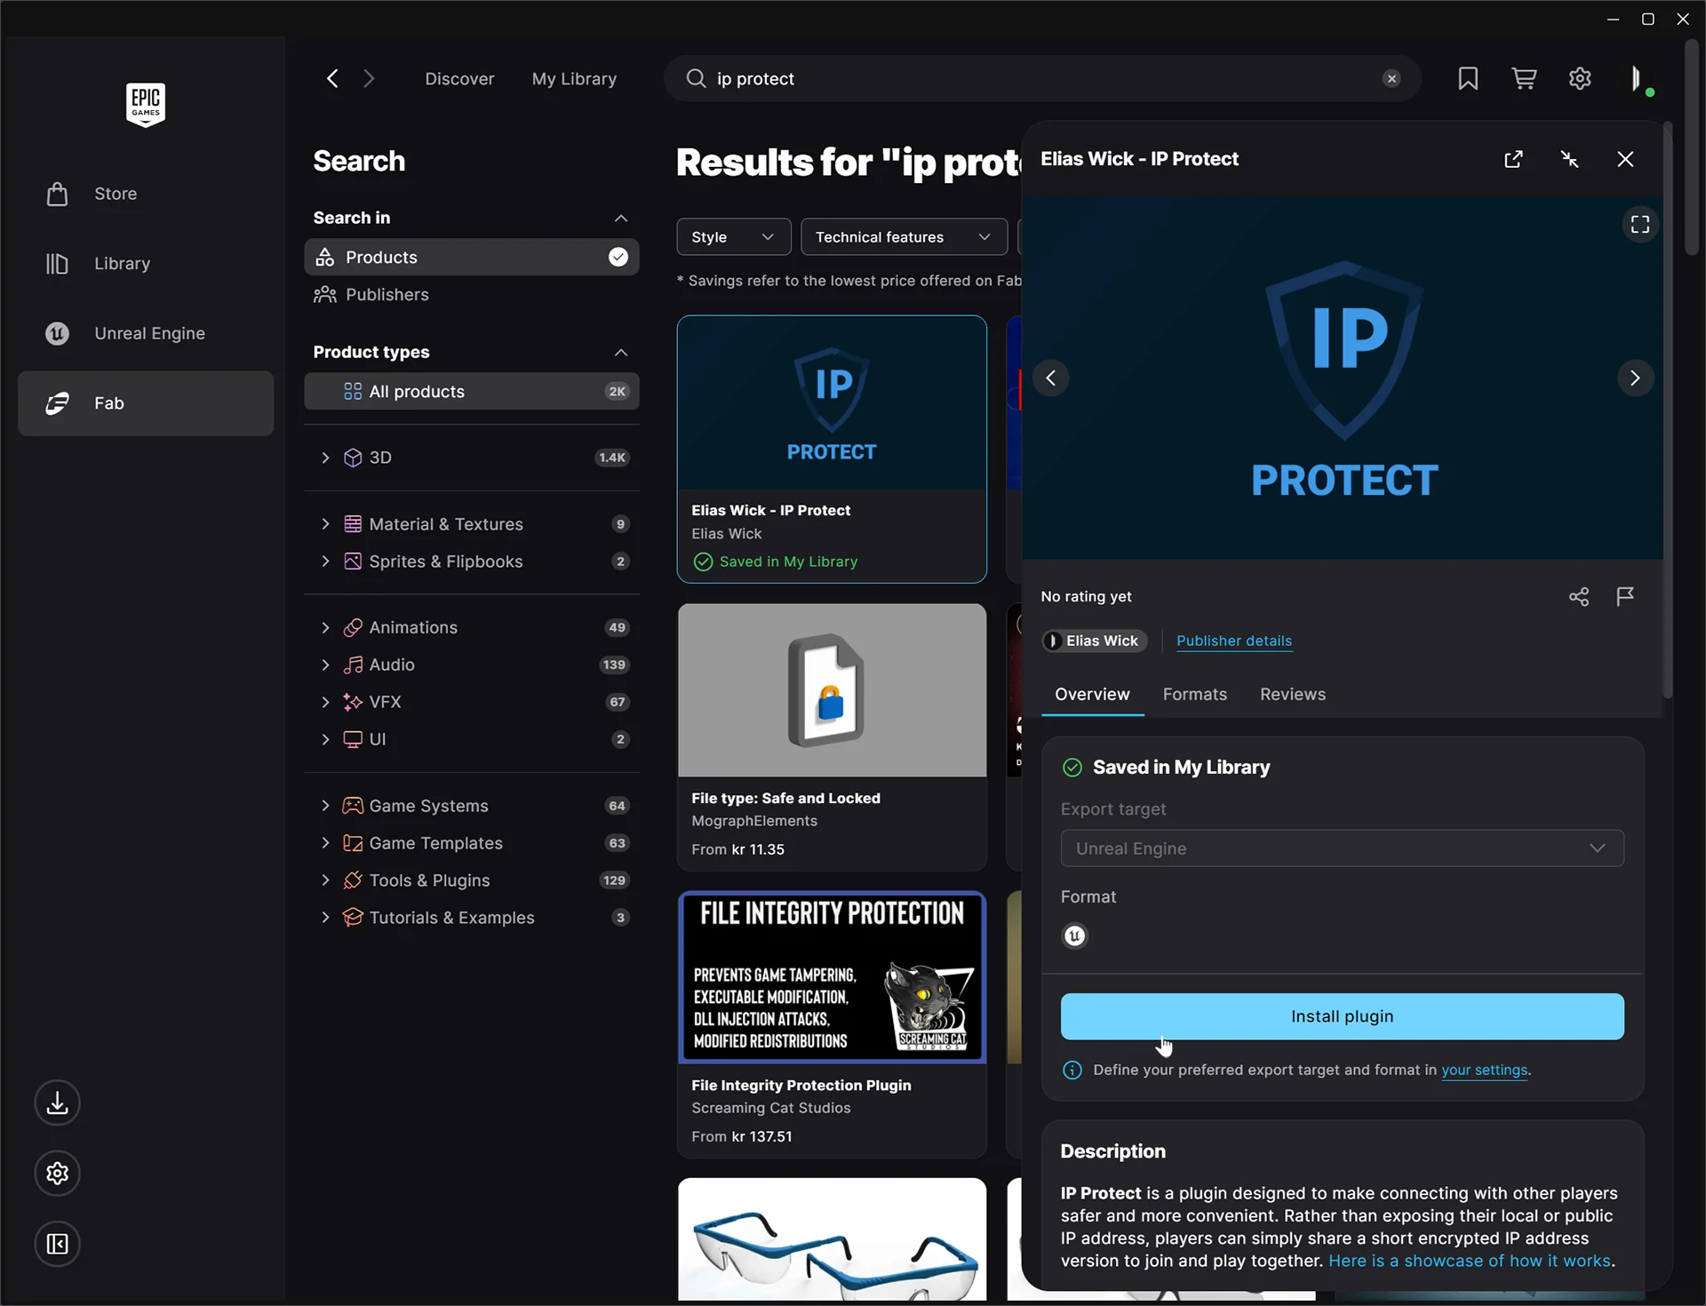Open 'File type: Safe and Locked' card
The image size is (1706, 1306).
(x=832, y=737)
